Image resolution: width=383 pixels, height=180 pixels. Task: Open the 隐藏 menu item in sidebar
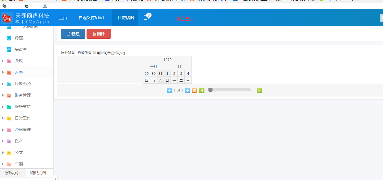pos(19,38)
